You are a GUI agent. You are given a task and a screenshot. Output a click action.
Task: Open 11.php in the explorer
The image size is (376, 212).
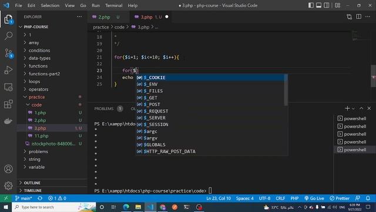pyautogui.click(x=52, y=136)
